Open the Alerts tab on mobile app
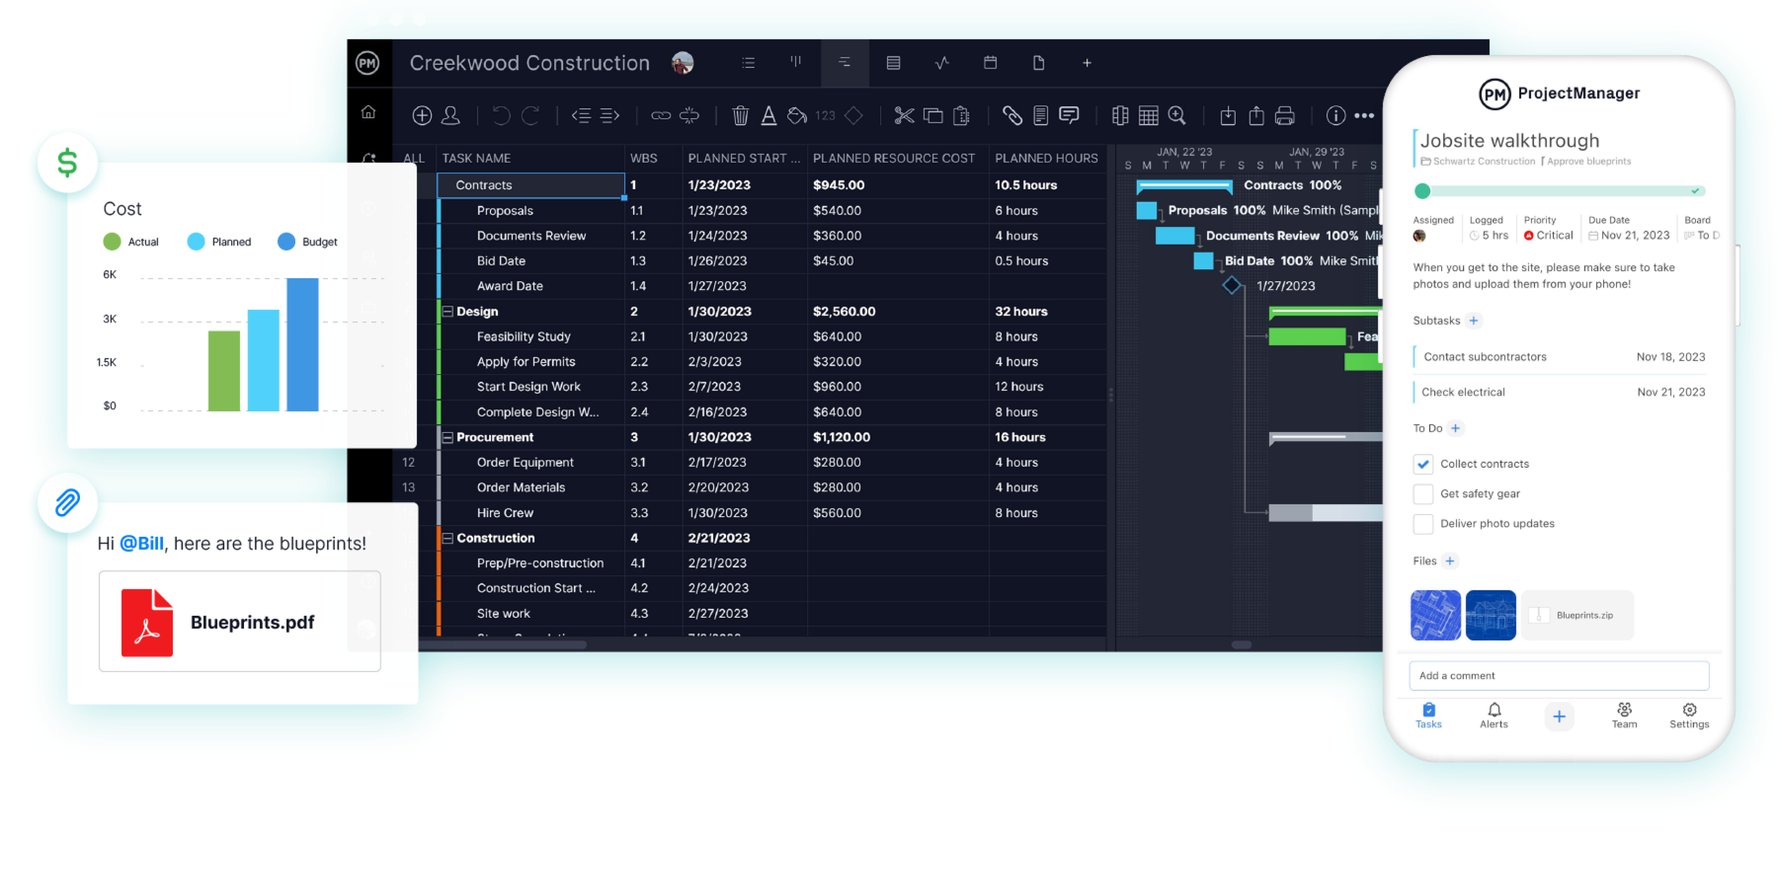This screenshot has width=1778, height=888. [1494, 715]
